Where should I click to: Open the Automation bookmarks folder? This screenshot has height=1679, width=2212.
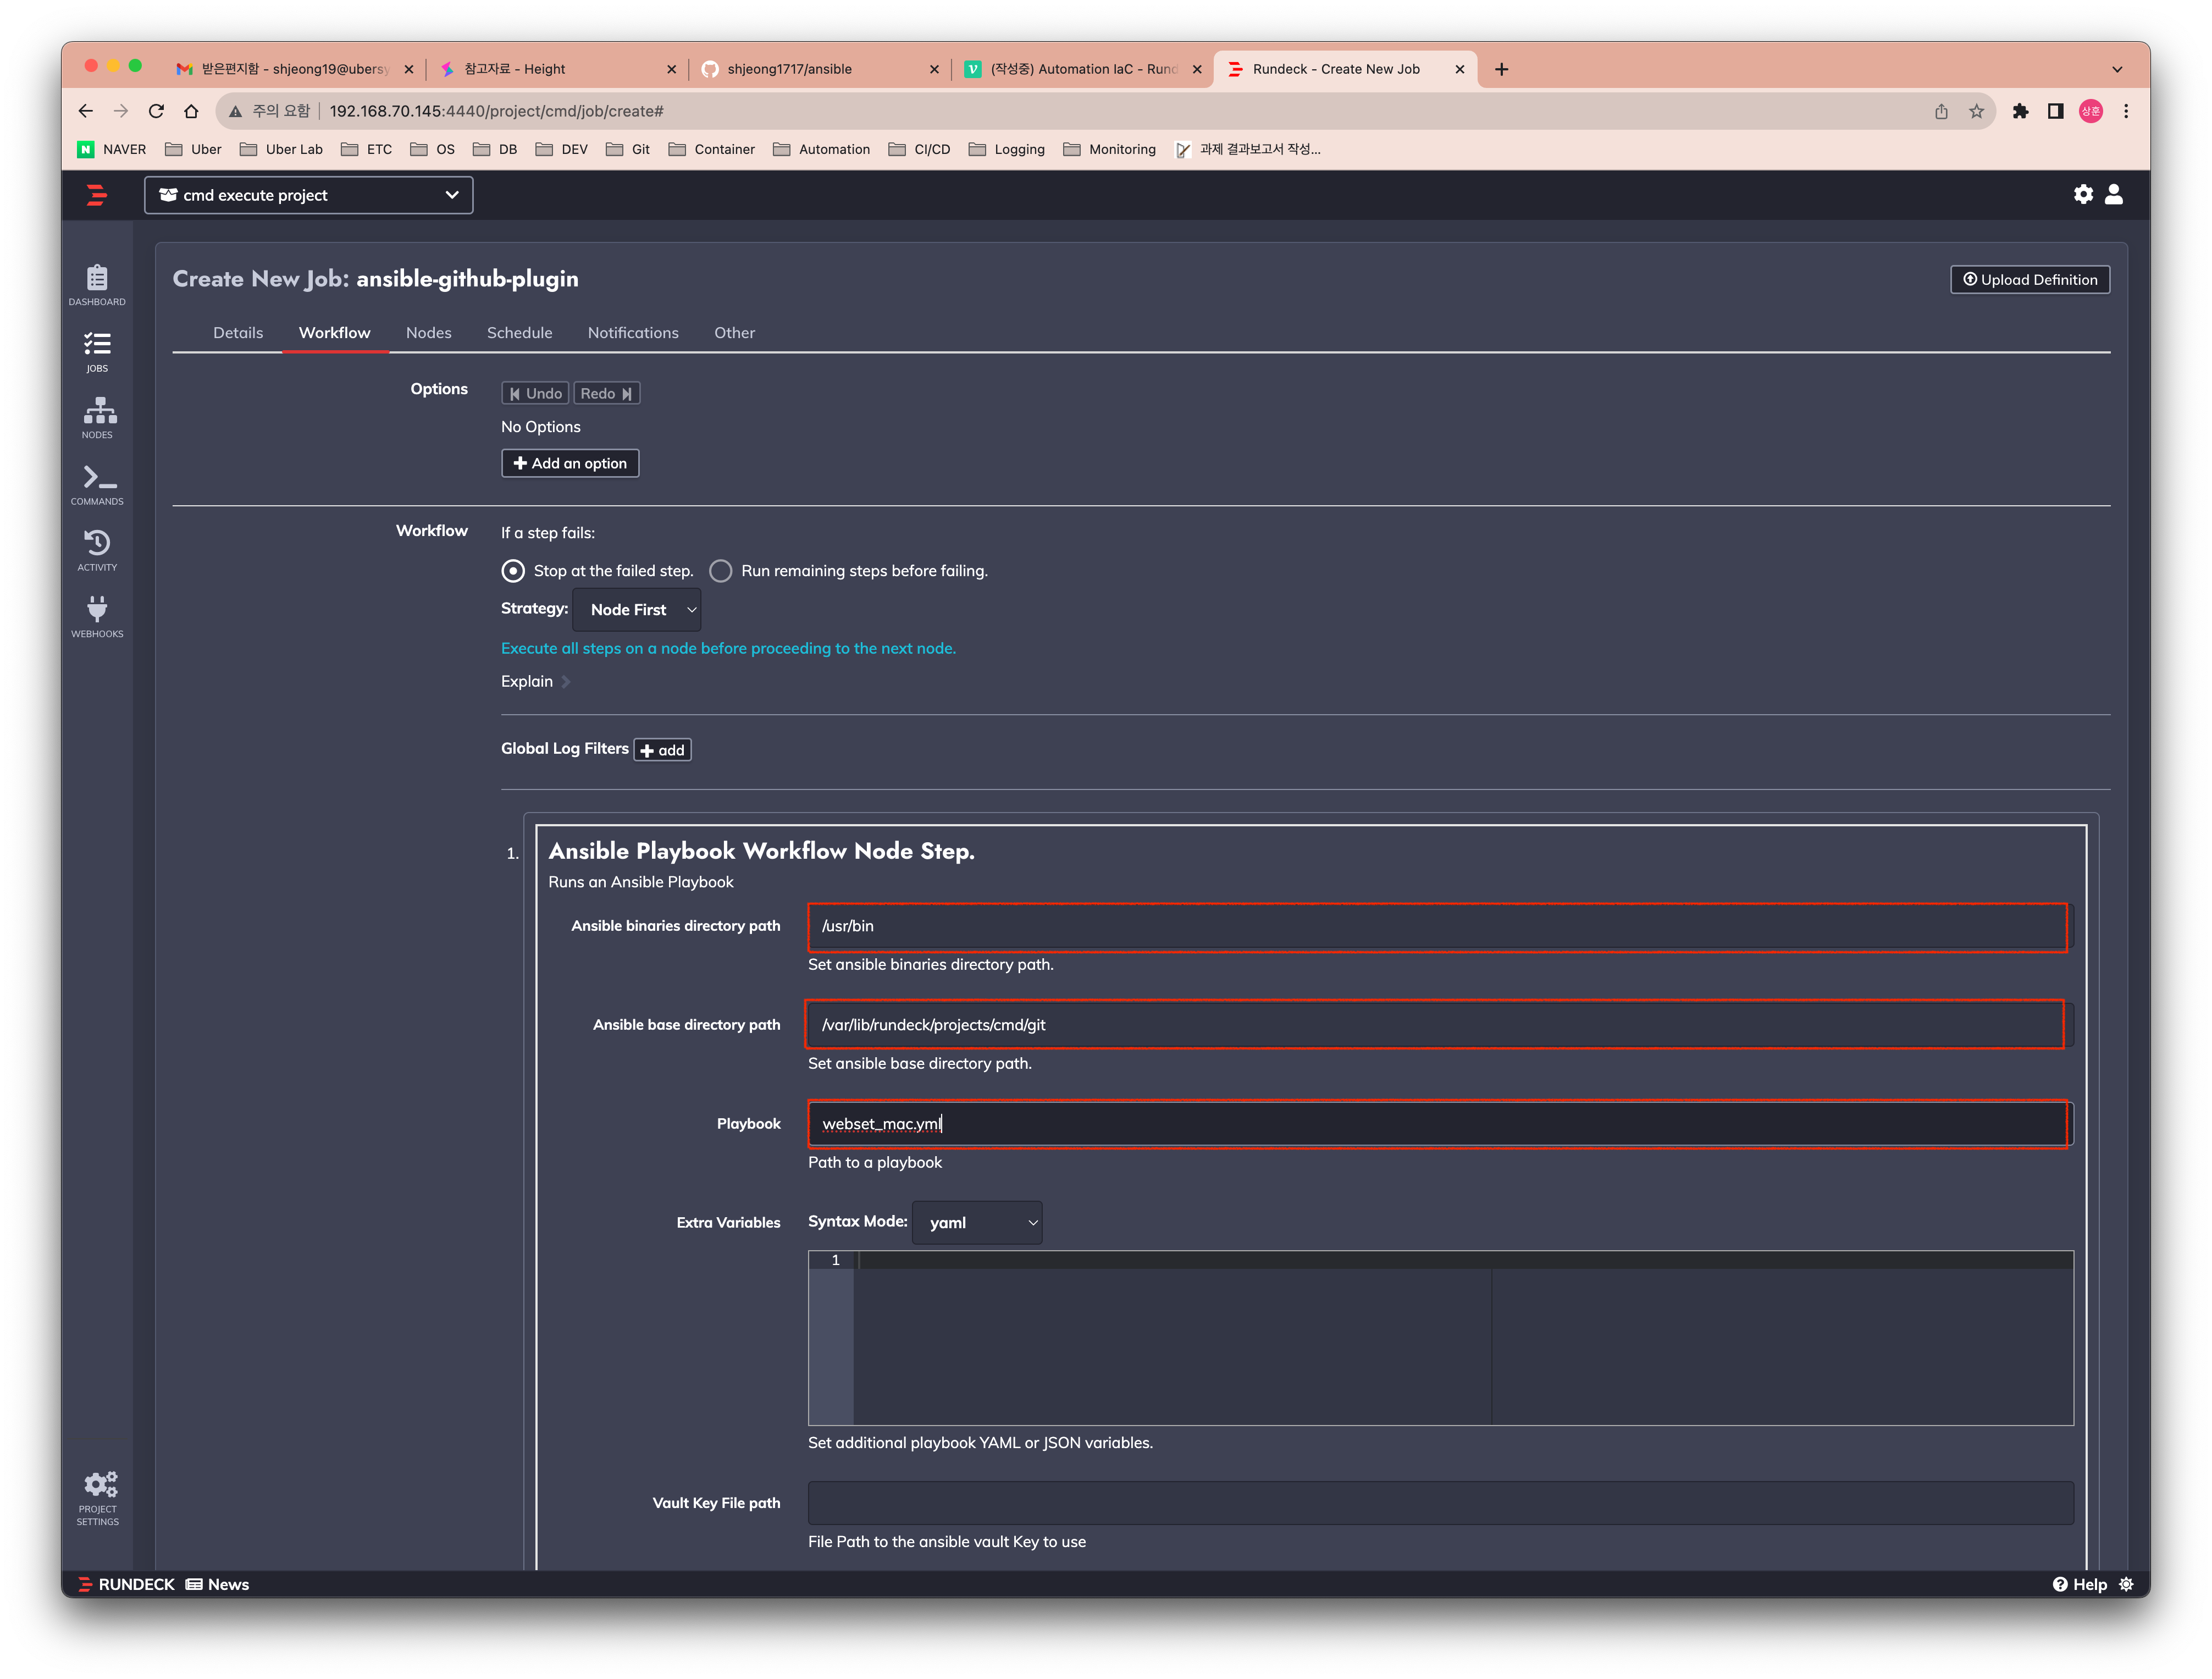pos(822,149)
